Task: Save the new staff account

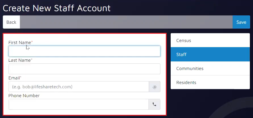Action: tap(241, 22)
